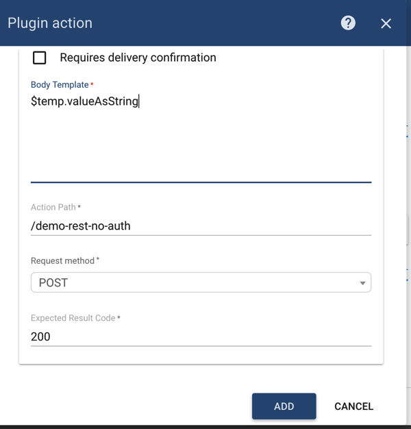Click the "Body Template" field label
The height and width of the screenshot is (429, 411).
[60, 85]
